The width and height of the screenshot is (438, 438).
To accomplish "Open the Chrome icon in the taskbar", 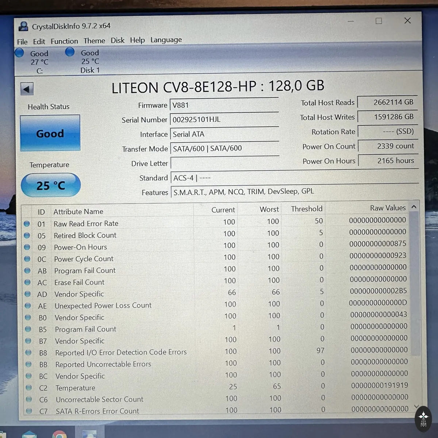I will [x=59, y=435].
